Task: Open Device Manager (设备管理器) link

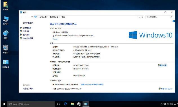Action: pos(27,28)
